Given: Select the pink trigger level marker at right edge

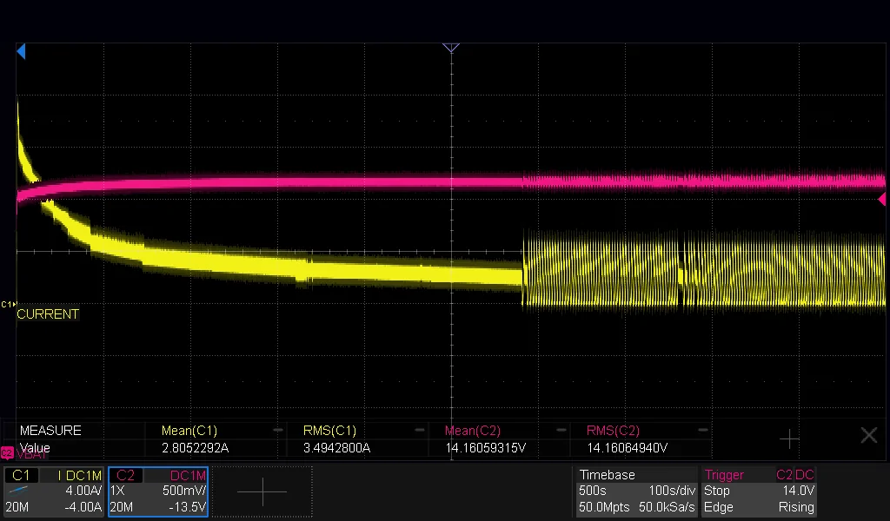Looking at the screenshot, I should (x=881, y=199).
